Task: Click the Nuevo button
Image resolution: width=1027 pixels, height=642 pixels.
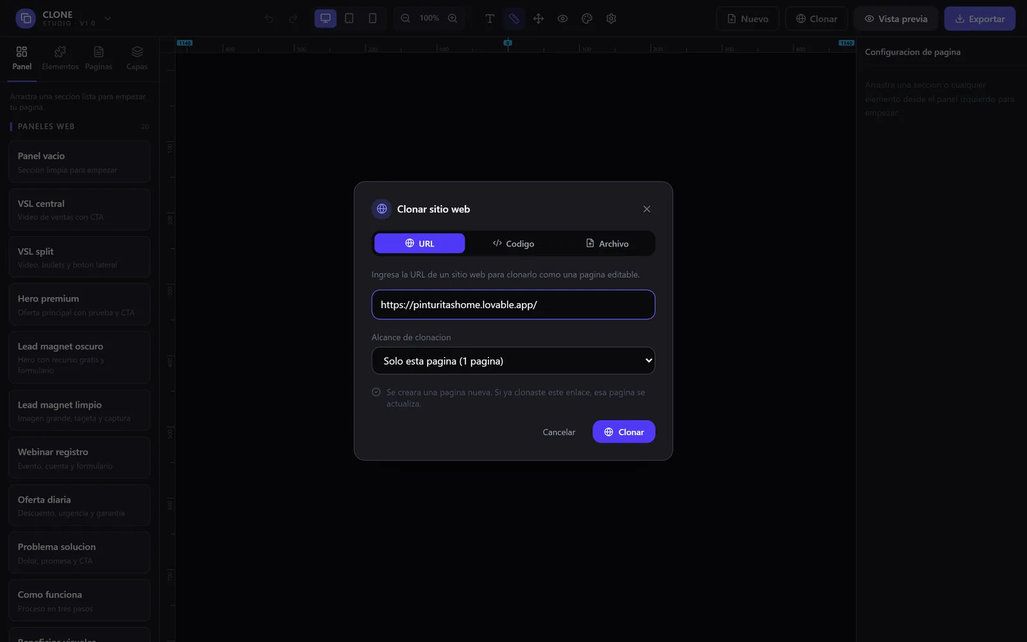Action: tap(747, 19)
